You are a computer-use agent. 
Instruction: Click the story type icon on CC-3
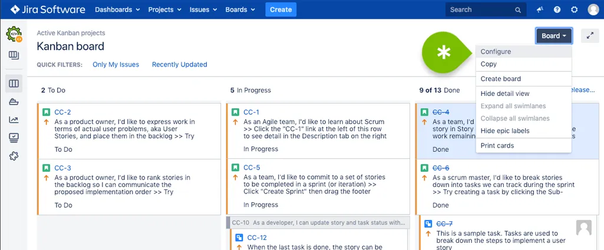[46, 168]
